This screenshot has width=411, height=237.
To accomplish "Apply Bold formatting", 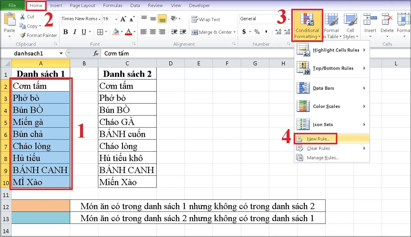I will click(66, 32).
